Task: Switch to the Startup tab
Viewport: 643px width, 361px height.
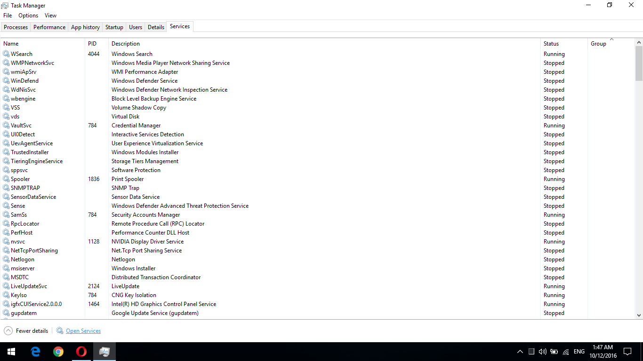Action: pyautogui.click(x=114, y=27)
